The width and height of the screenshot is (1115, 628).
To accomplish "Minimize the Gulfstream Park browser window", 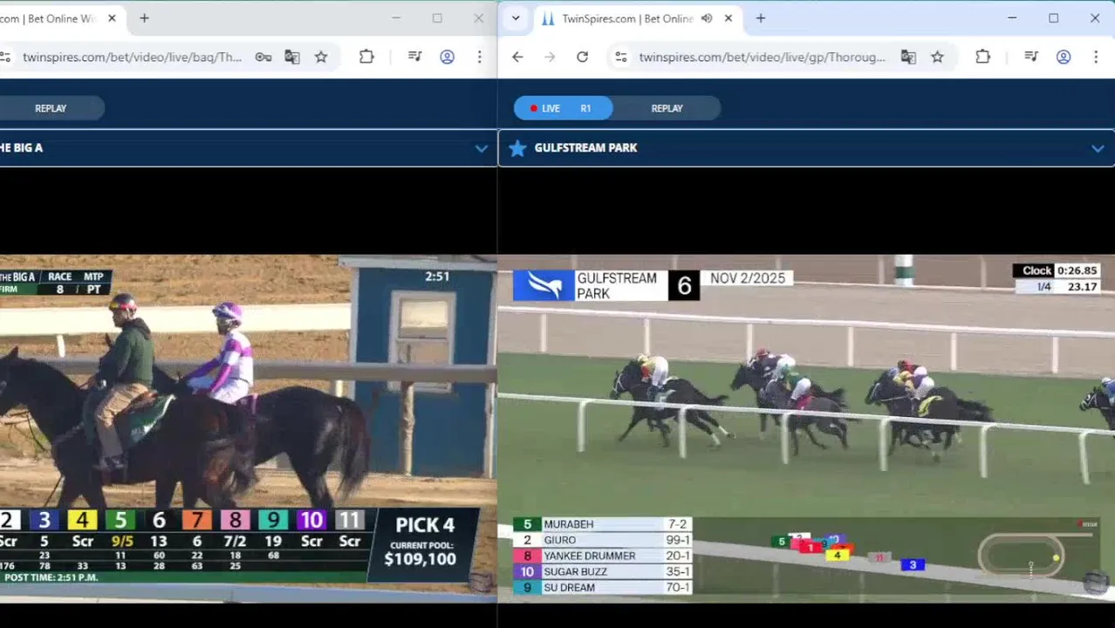I will [1012, 18].
